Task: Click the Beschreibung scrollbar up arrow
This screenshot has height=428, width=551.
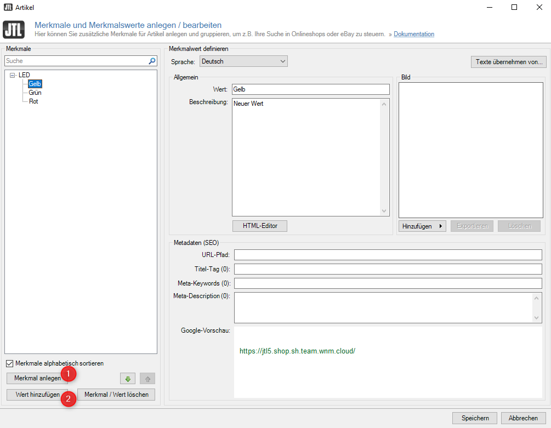Action: point(384,104)
